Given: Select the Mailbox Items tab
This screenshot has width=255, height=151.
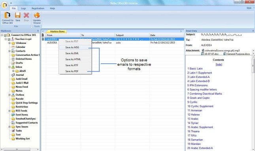Looking at the screenshot, I should click(57, 32).
